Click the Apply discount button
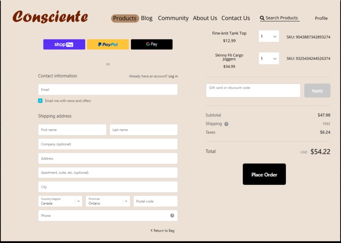The width and height of the screenshot is (341, 243). tap(317, 91)
